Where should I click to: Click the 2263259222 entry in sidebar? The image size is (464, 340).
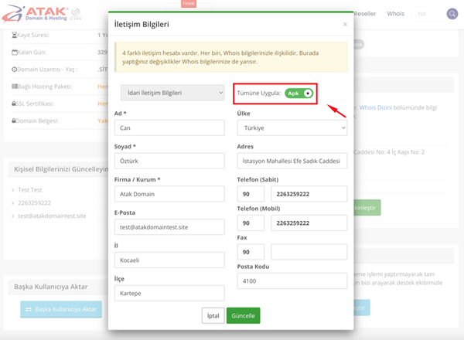pyautogui.click(x=34, y=203)
